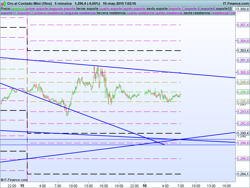250x188 pixels.
Task: Click the resistencia7 legend label
Action: pos(220,13)
